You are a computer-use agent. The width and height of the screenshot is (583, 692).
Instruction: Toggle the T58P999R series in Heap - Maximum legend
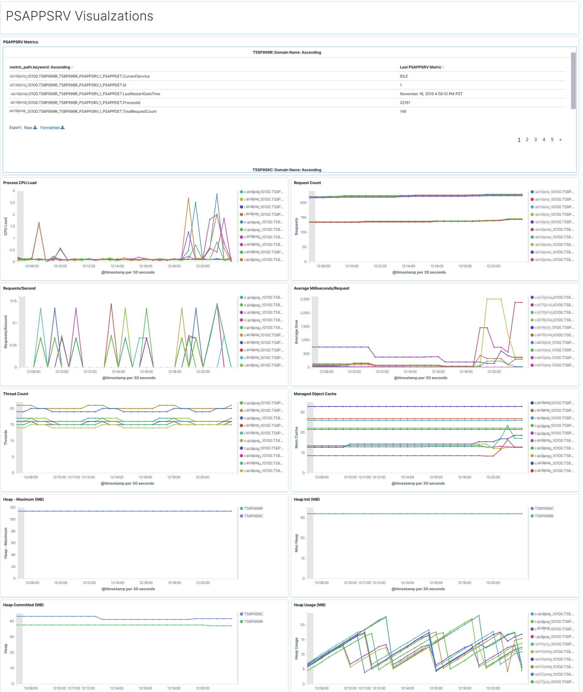click(241, 508)
